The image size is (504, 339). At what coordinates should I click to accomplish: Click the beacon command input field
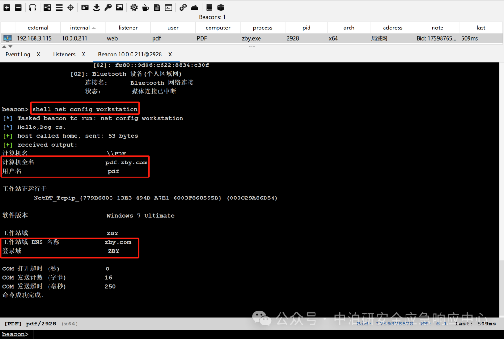267,334
